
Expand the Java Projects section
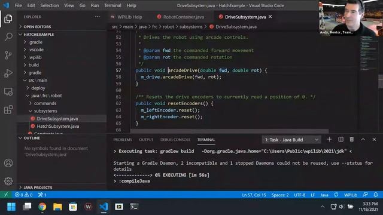38,188
